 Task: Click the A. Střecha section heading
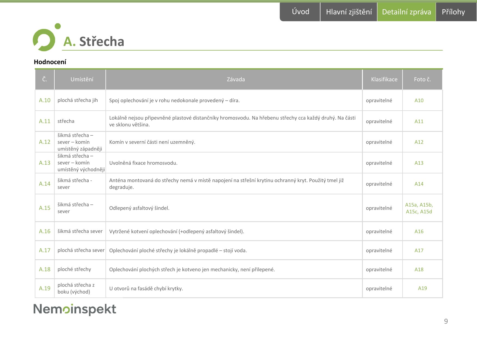point(94,42)
